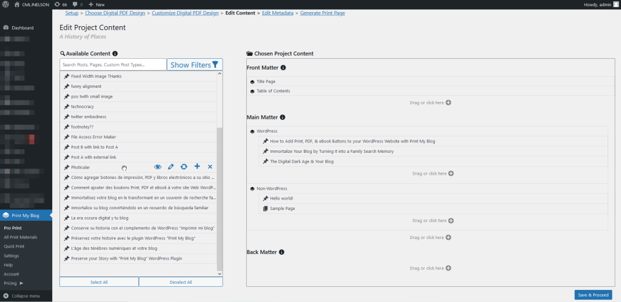The height and width of the screenshot is (302, 621).
Task: Focus the Search Posts, Pages input field
Action: 113,64
